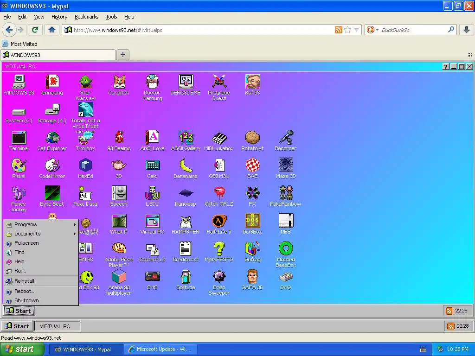
Task: Select Reinstall in start menu
Action: click(41, 281)
